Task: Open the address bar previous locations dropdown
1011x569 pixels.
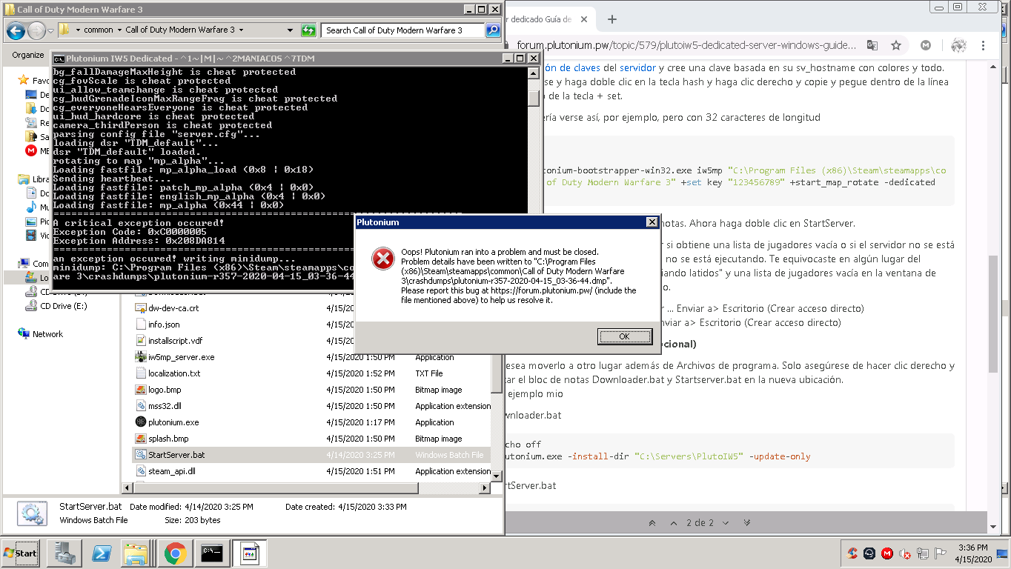Action: [x=291, y=30]
